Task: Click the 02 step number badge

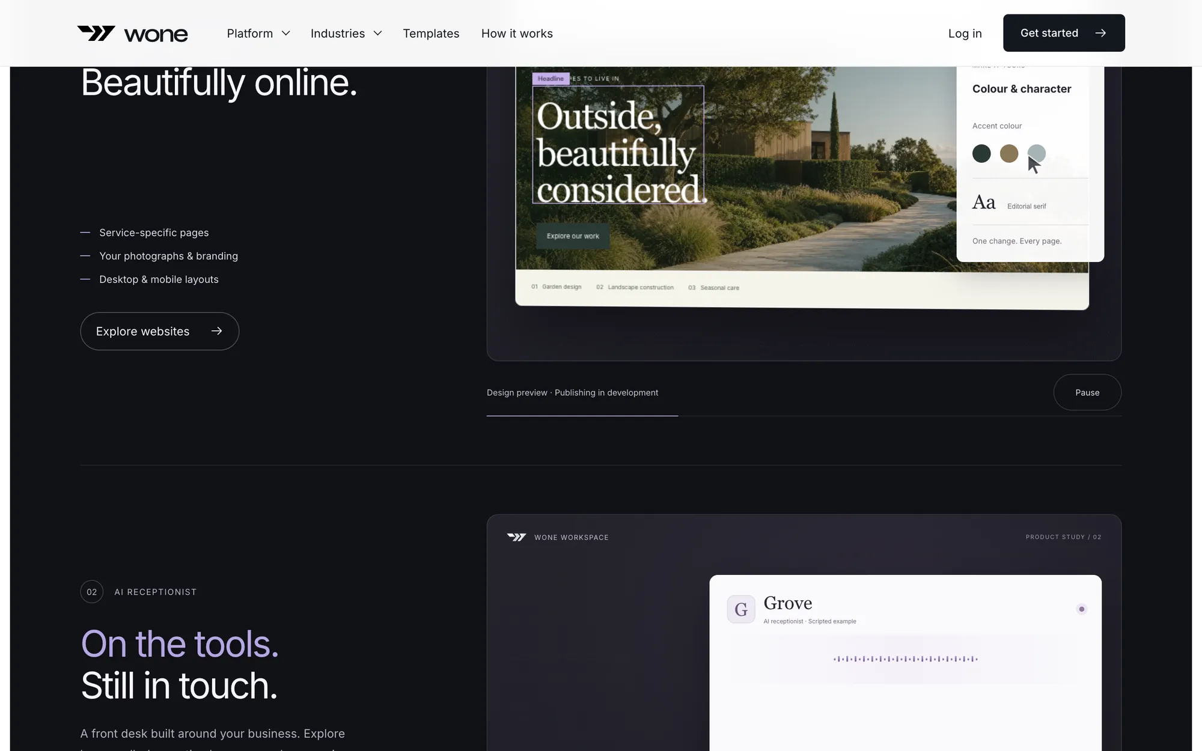Action: 92,592
